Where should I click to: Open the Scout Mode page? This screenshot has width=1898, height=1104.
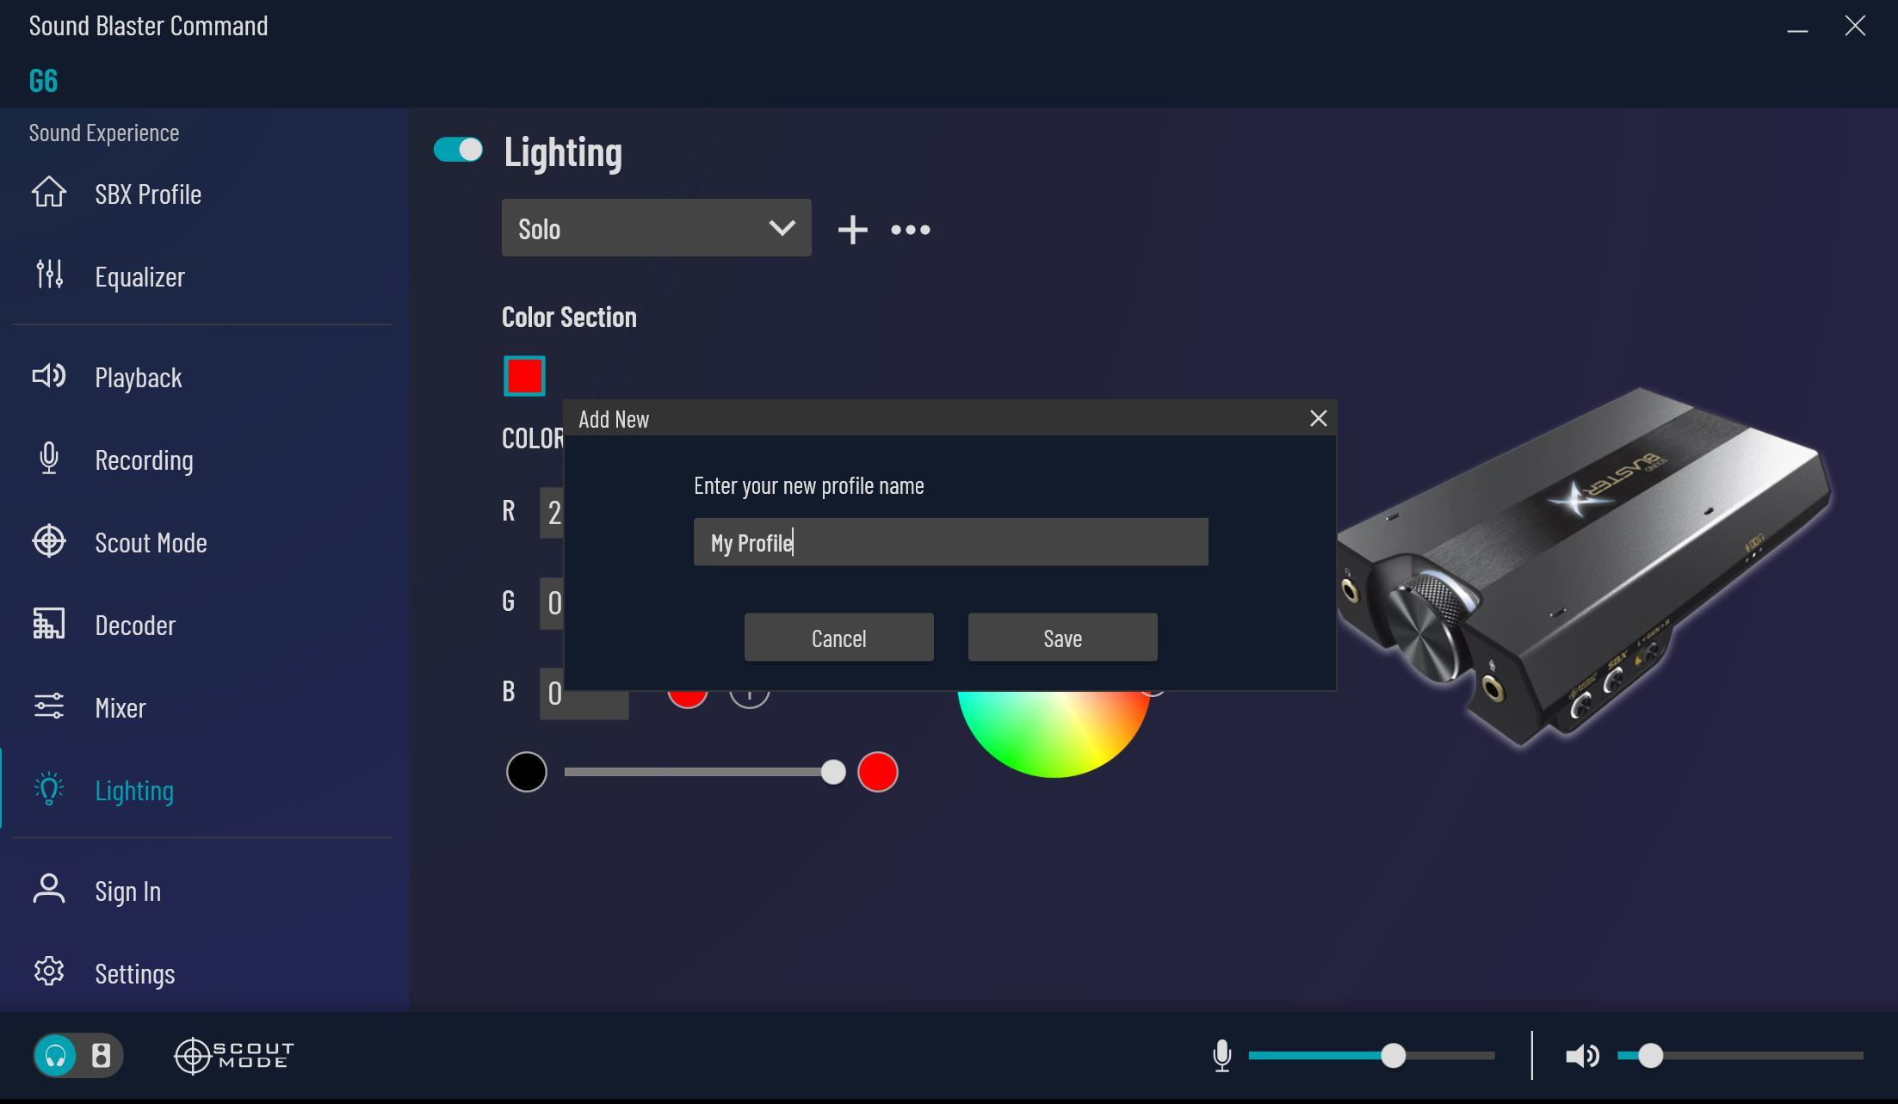pyautogui.click(x=151, y=543)
